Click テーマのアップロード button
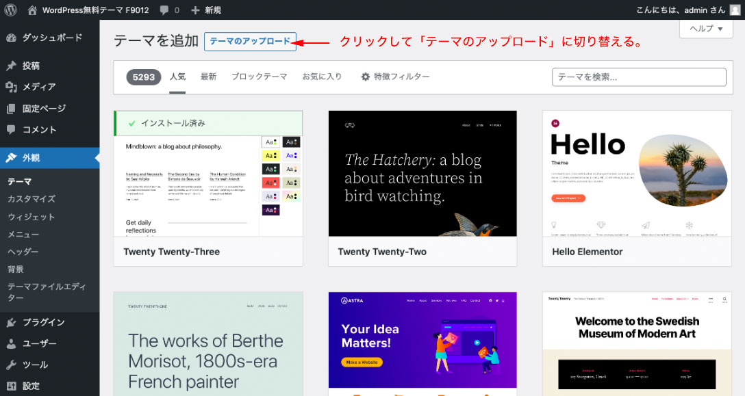The height and width of the screenshot is (396, 745). 250,41
